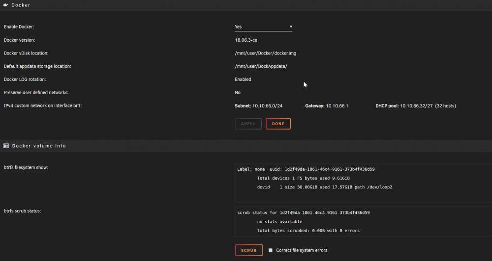Click the scrub status for 1d2f49da line
492x261 pixels.
pos(304,213)
